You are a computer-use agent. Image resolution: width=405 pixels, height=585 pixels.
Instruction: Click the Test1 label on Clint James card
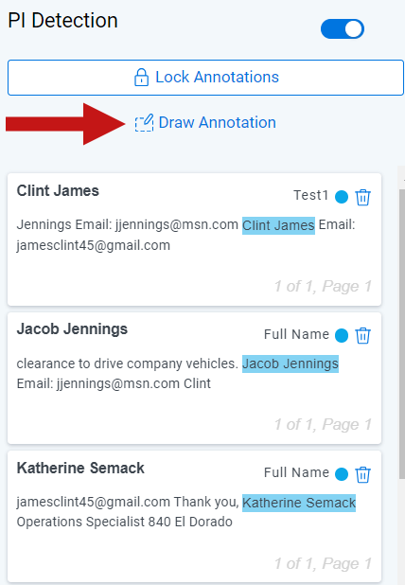pyautogui.click(x=311, y=195)
